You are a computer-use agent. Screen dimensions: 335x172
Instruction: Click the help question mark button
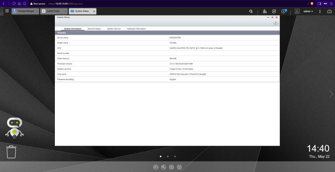coord(276,23)
